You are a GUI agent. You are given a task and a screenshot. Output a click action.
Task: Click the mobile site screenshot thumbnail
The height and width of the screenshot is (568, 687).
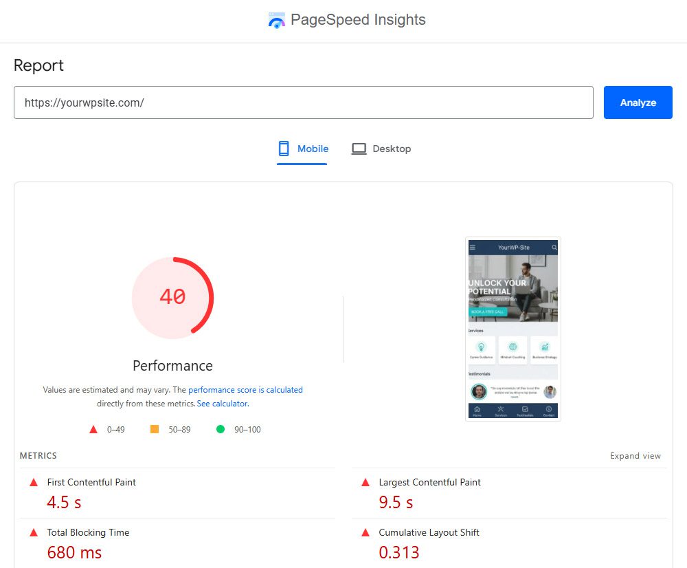[x=513, y=329]
